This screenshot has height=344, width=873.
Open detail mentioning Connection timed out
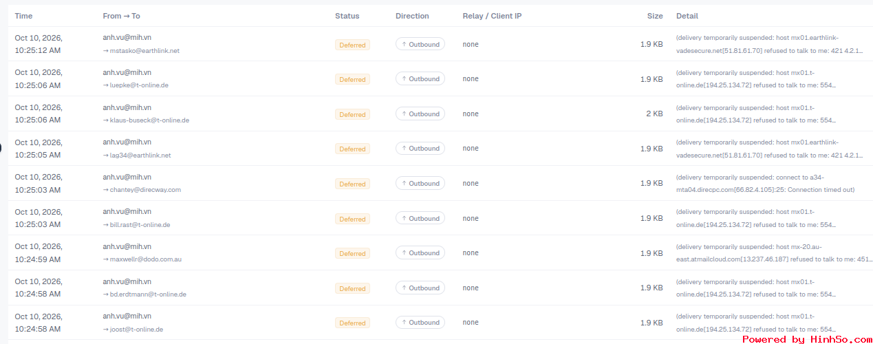click(x=766, y=183)
